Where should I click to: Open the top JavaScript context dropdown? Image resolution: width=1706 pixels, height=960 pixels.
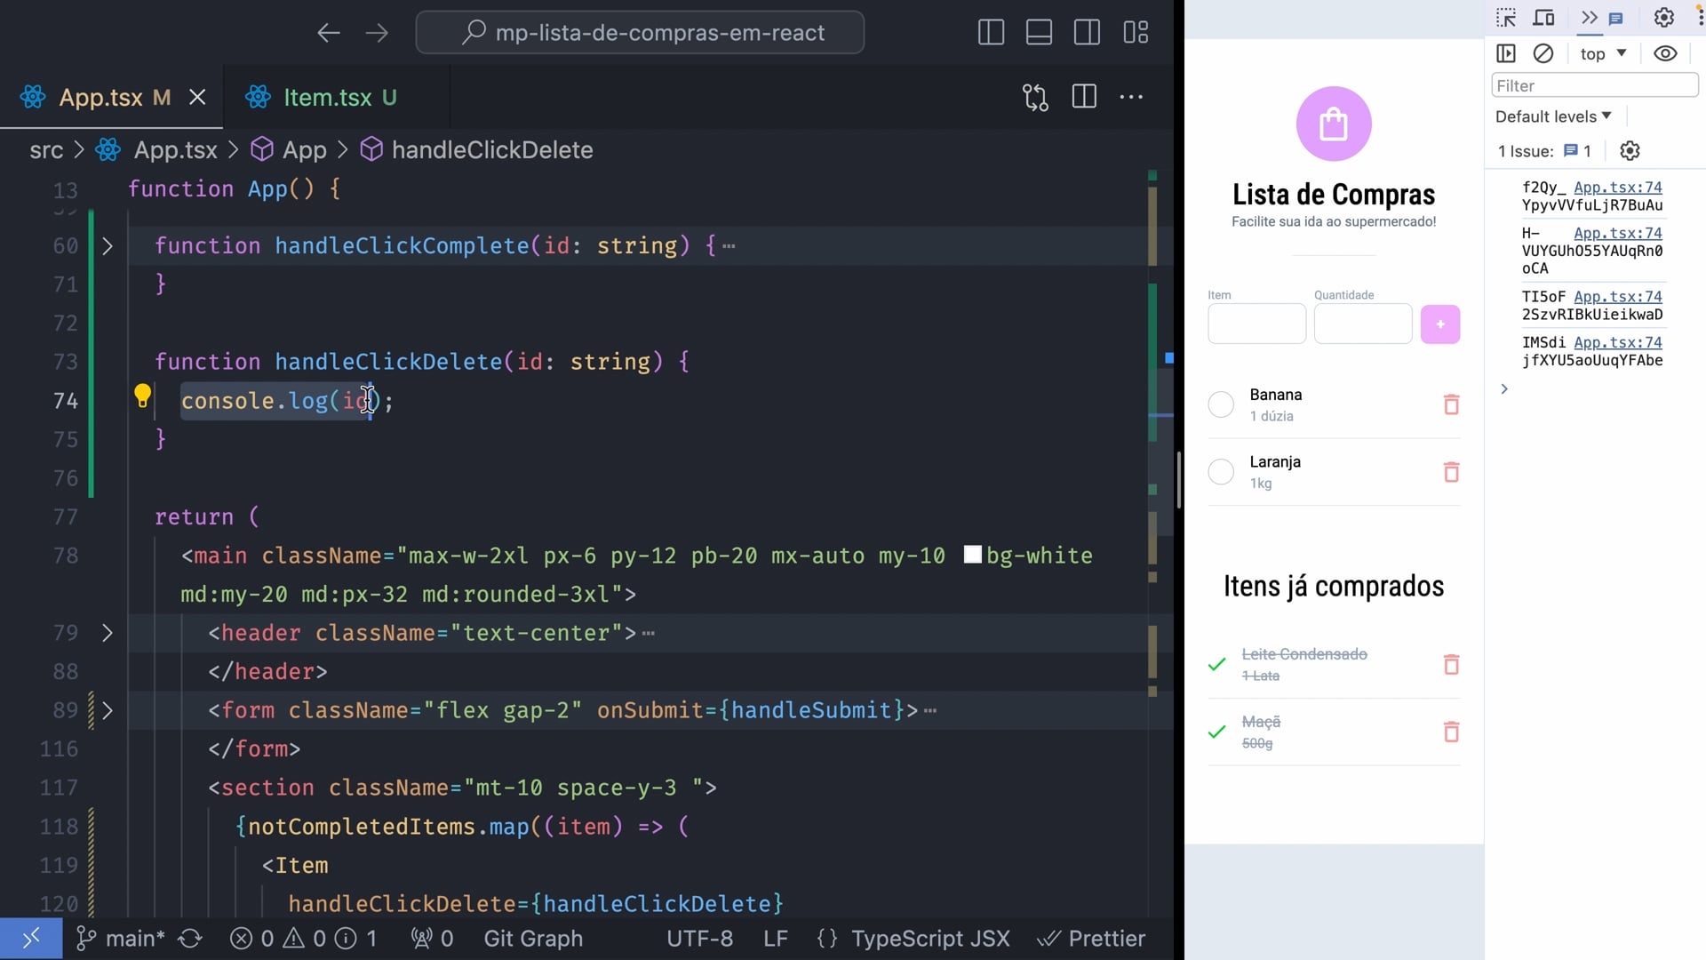[1603, 53]
